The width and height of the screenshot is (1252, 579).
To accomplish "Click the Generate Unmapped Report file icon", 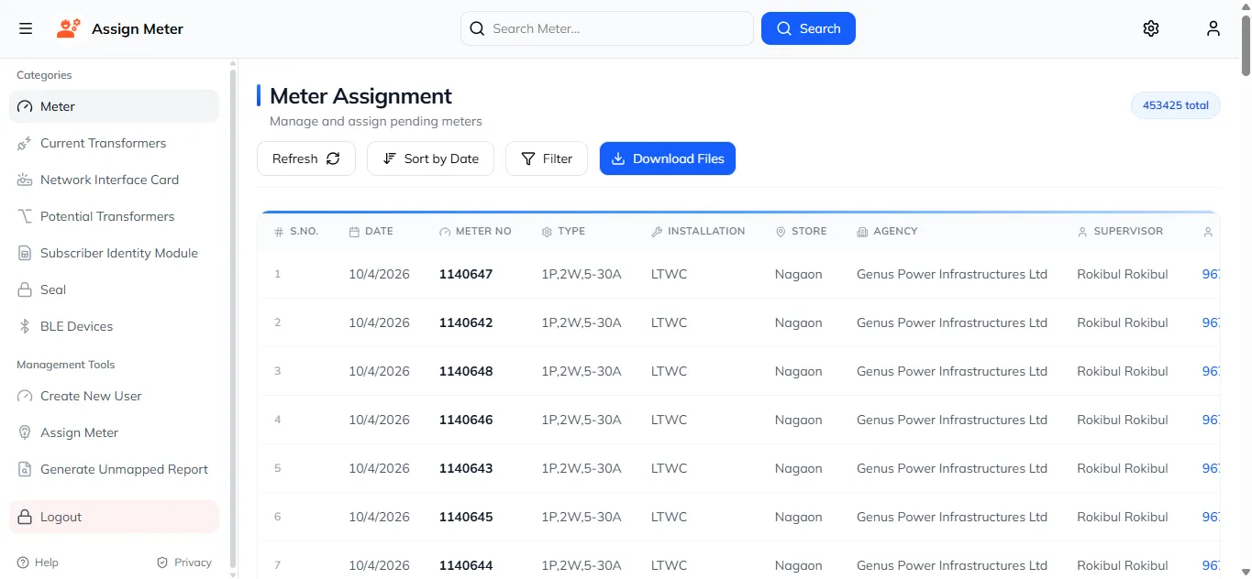I will click(25, 469).
